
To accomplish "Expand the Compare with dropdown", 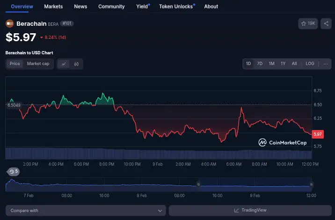I will [86, 211].
